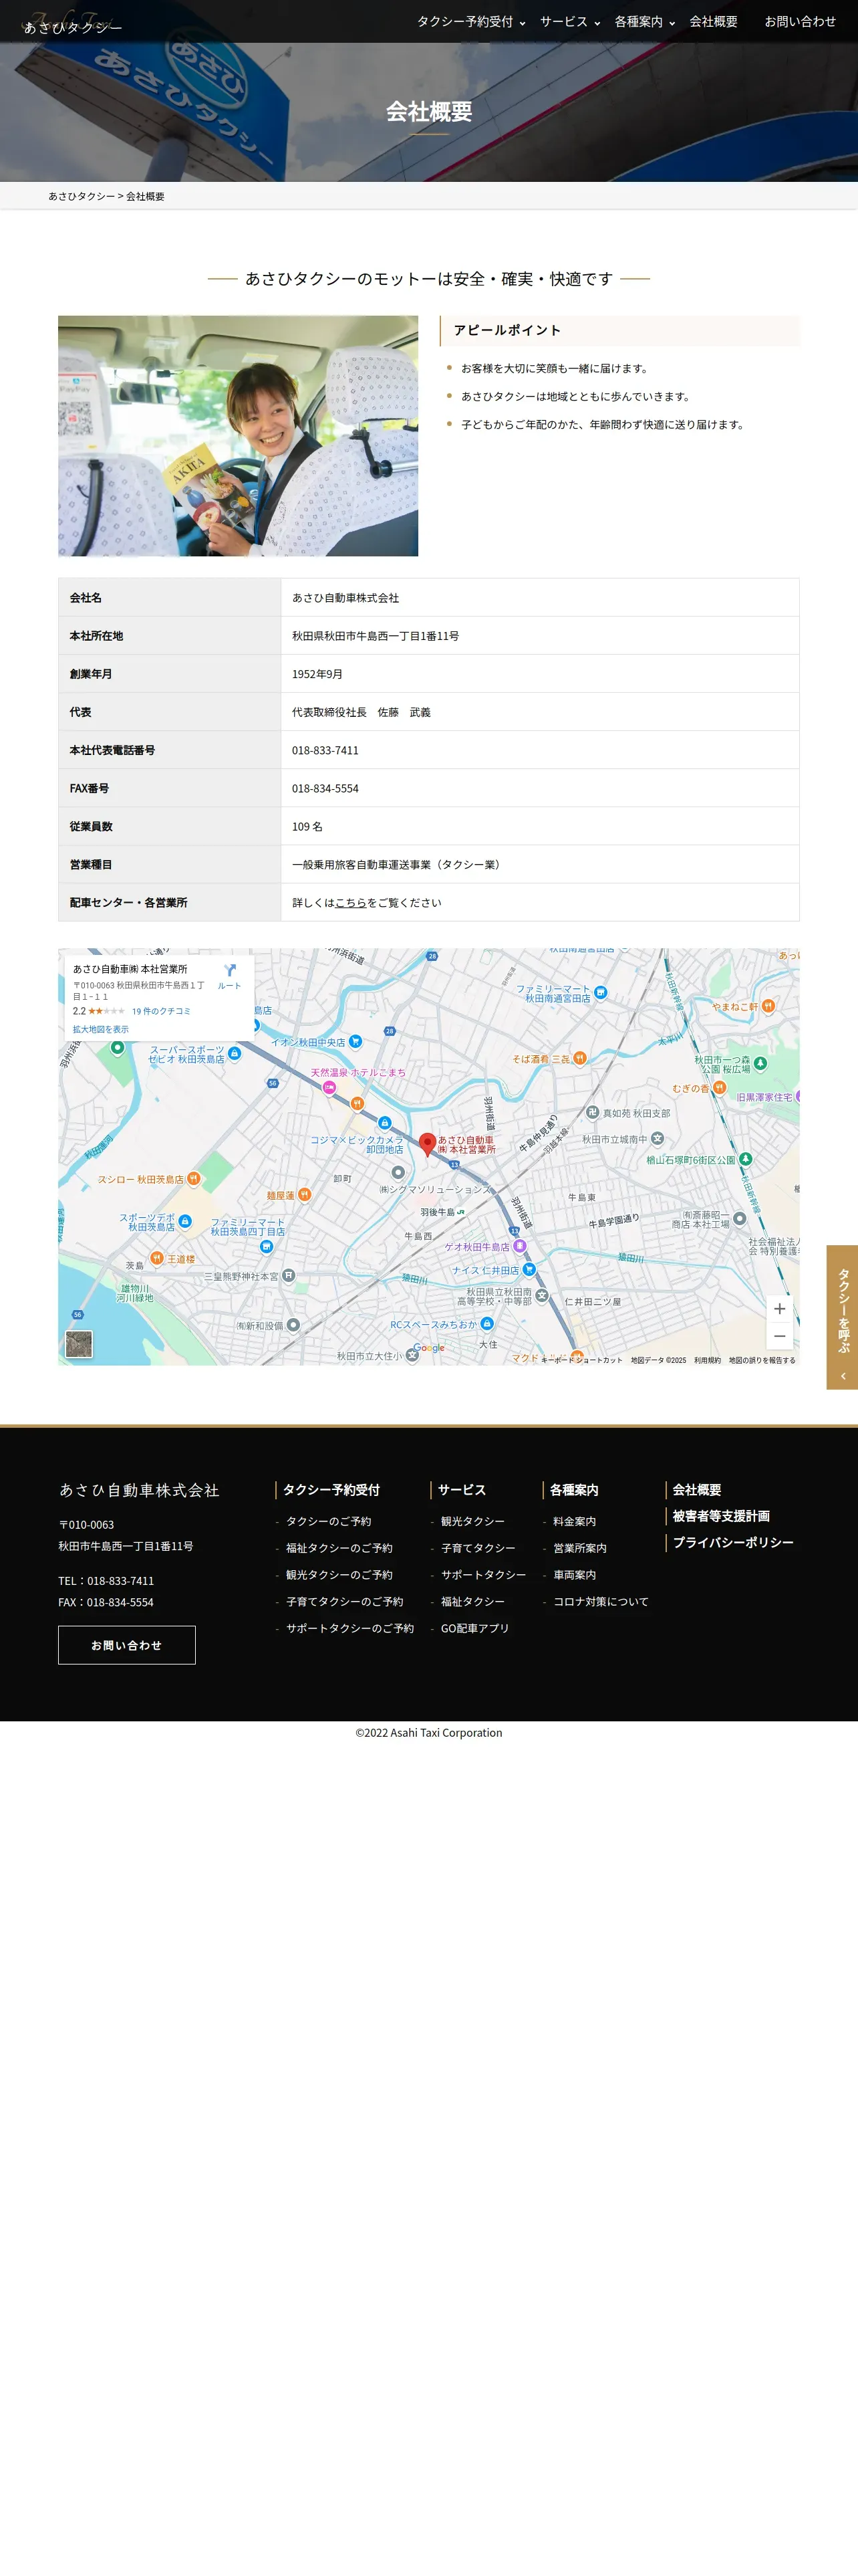This screenshot has height=2576, width=858.
Task: Click the 麺屋蓮 restaurant marker on map
Action: click(x=305, y=1194)
